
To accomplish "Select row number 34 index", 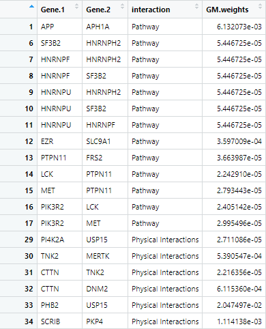I will coord(29,321).
